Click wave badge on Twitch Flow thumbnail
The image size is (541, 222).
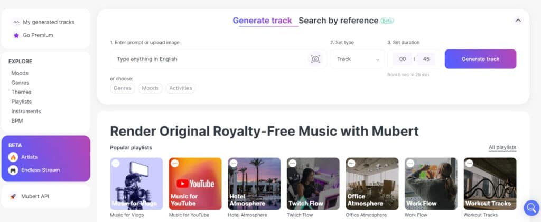click(x=293, y=163)
